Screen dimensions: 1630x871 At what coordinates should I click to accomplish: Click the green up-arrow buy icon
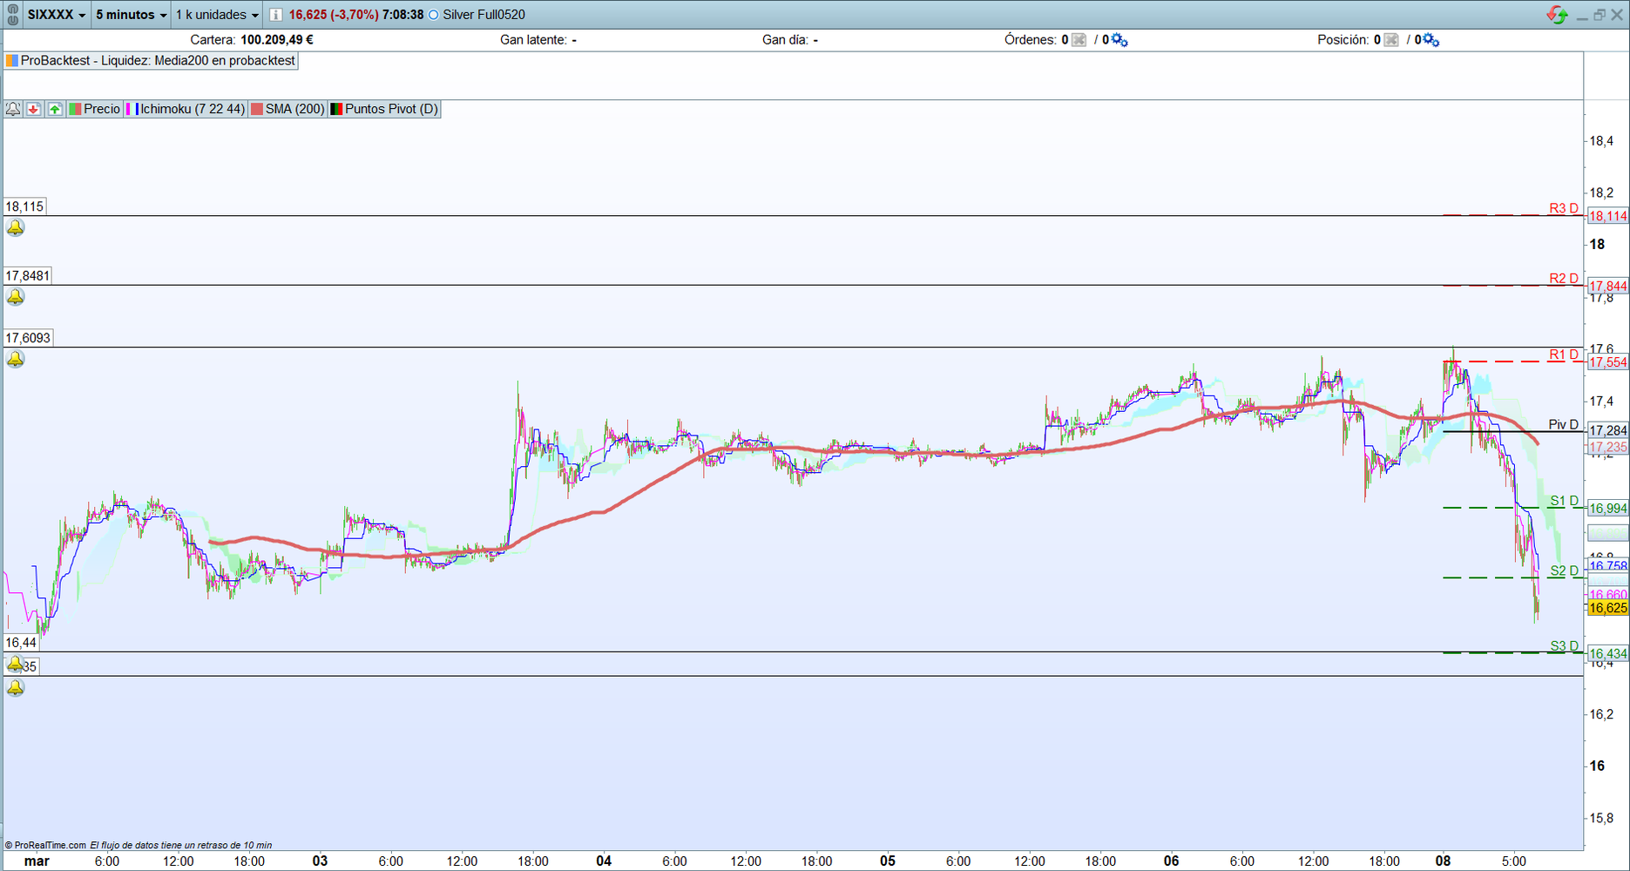(55, 109)
